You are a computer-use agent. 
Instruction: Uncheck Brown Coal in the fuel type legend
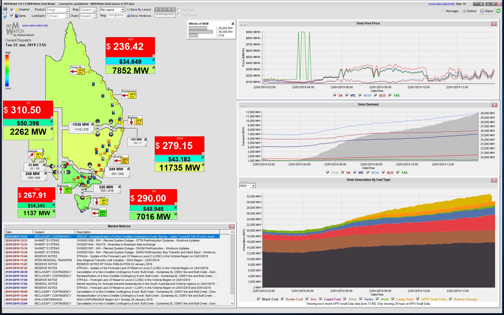282,299
